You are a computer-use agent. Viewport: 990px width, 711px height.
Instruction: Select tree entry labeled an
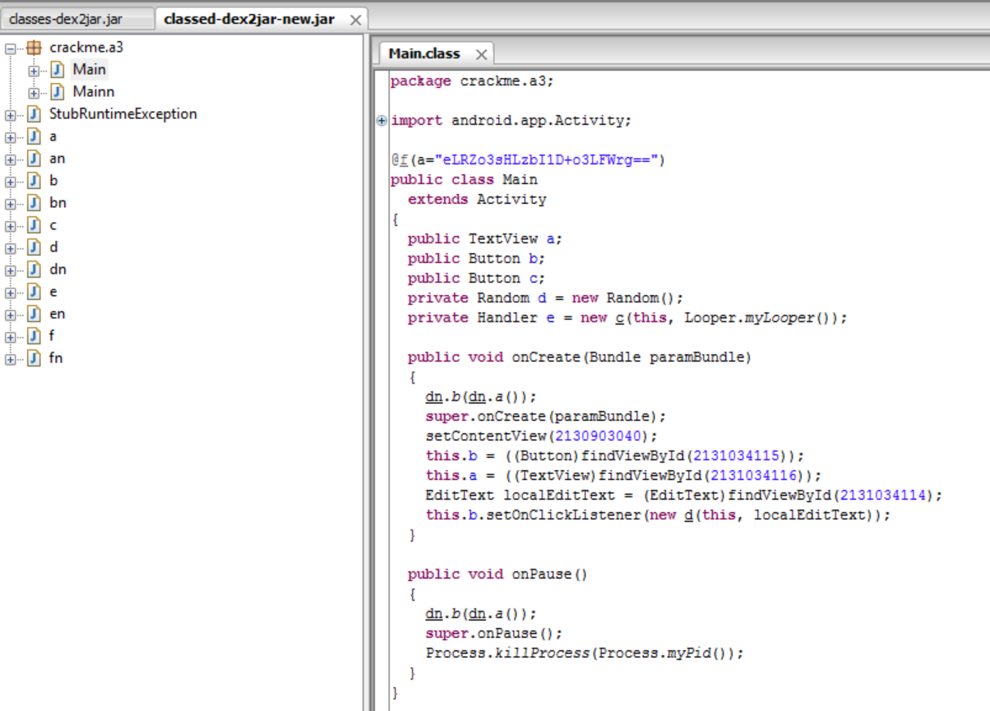(x=57, y=159)
